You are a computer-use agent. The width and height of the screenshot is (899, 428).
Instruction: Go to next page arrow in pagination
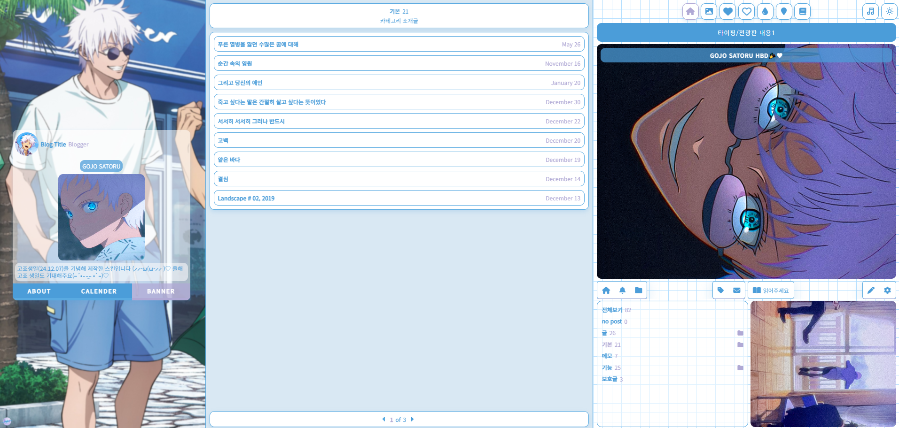click(x=412, y=420)
